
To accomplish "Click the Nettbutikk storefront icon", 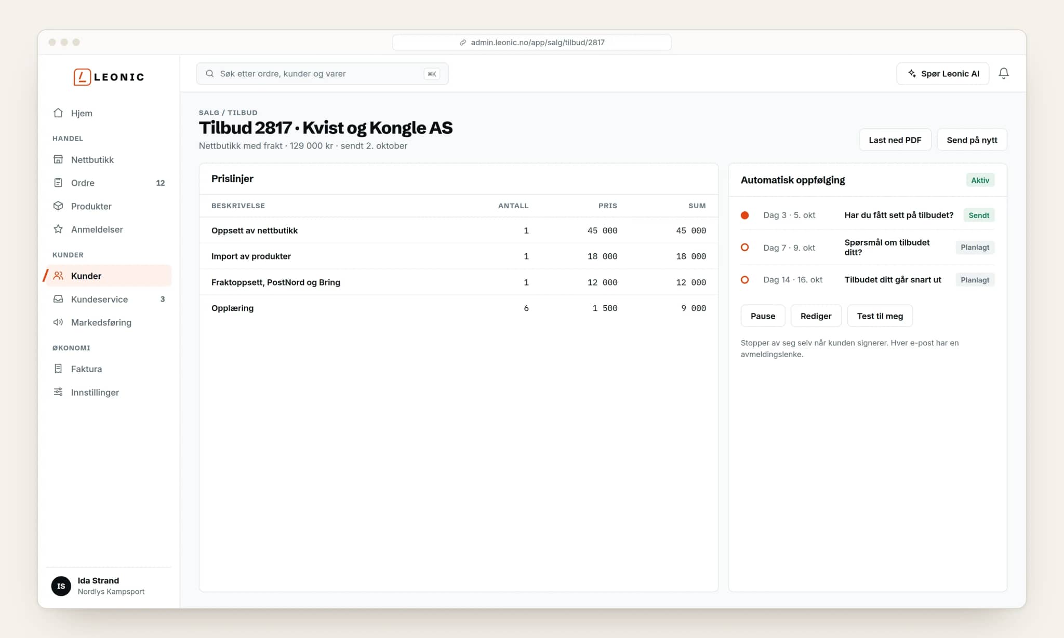I will (58, 159).
